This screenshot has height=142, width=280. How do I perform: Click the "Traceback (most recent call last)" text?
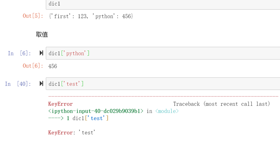(x=221, y=104)
